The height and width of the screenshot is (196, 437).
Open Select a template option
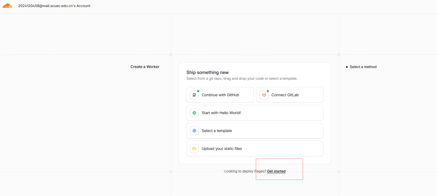point(255,131)
